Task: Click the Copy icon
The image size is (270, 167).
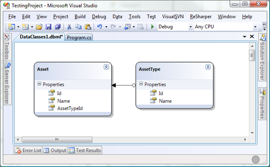Action: tap(78, 27)
